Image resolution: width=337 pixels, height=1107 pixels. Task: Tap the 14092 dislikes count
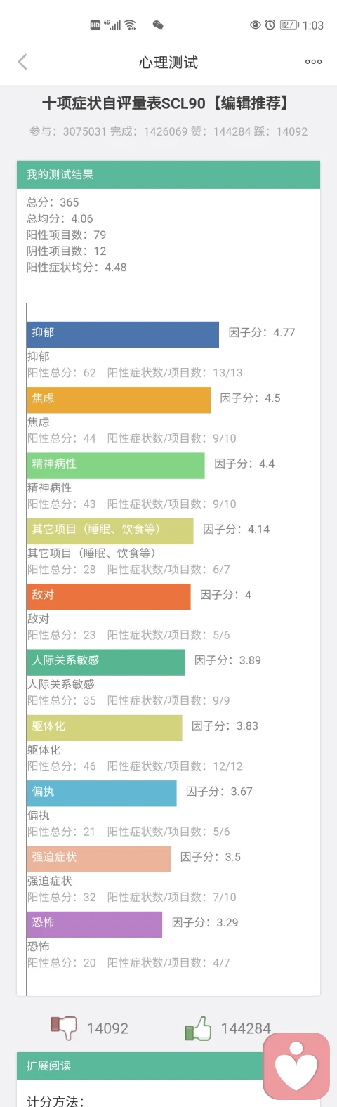[x=107, y=1028]
